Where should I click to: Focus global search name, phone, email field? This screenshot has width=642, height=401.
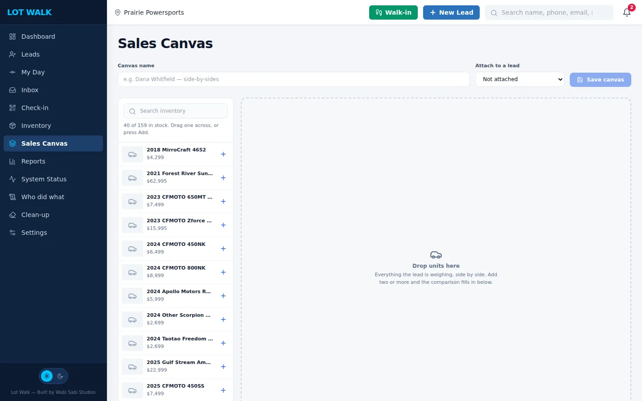(x=549, y=12)
